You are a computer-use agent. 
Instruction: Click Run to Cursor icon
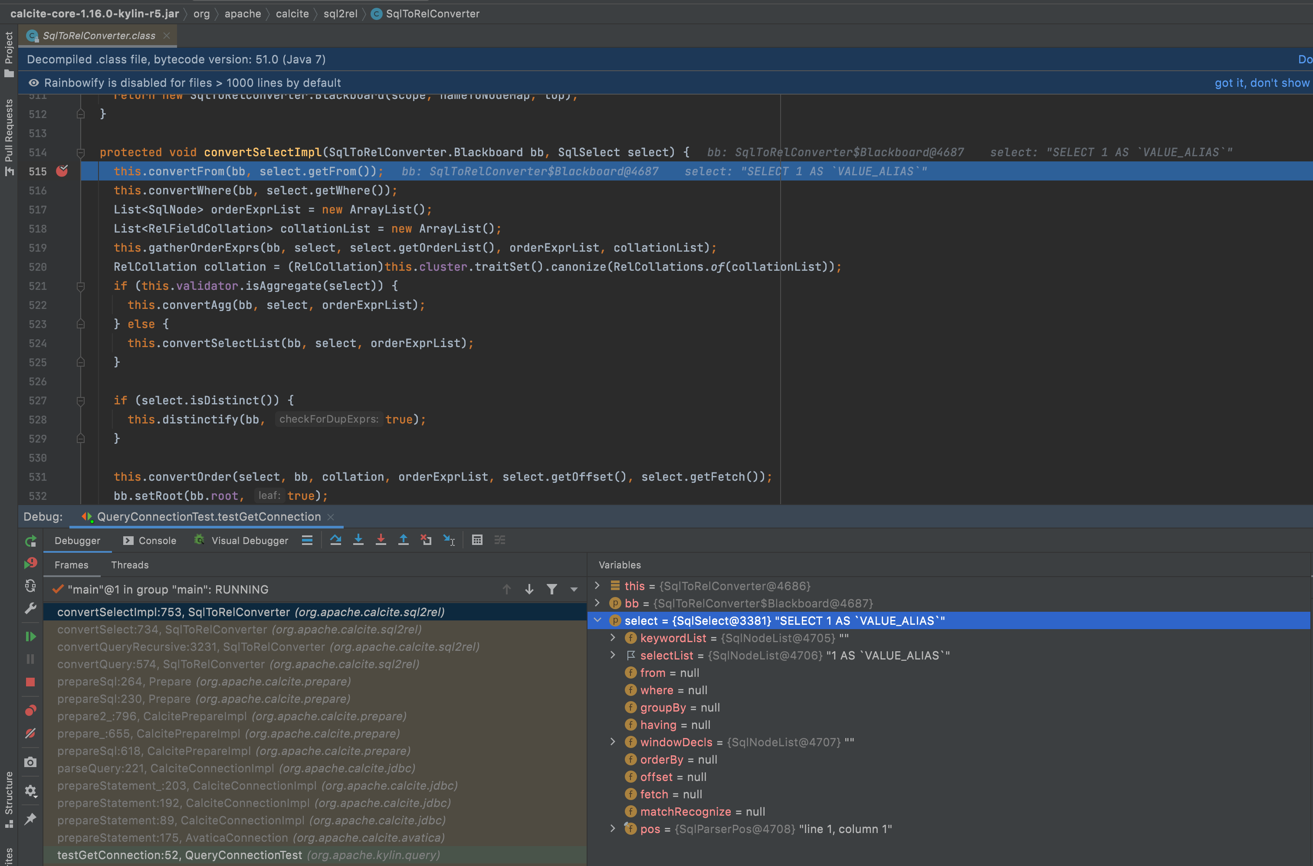pyautogui.click(x=449, y=540)
